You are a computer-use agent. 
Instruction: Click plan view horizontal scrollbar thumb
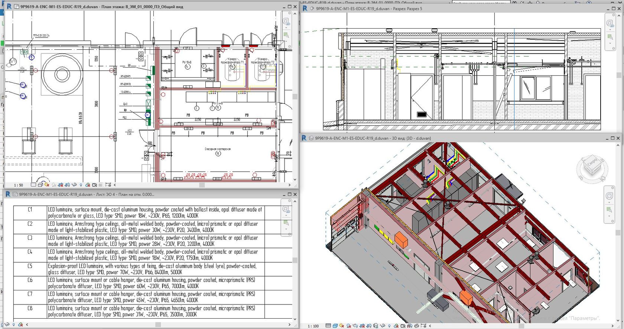coord(202,185)
